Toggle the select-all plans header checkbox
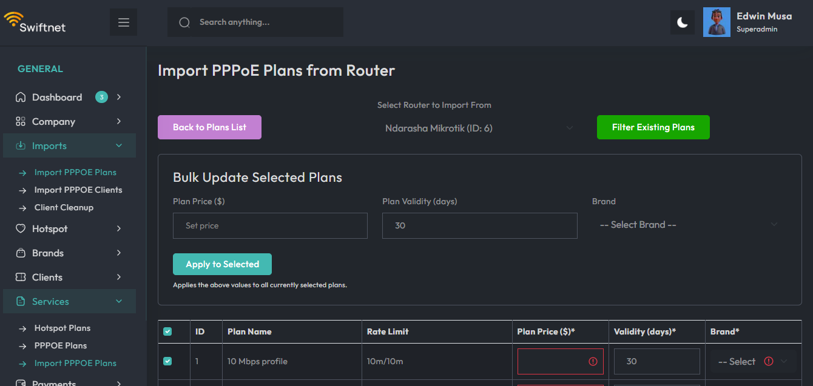This screenshot has height=386, width=813. (x=167, y=331)
